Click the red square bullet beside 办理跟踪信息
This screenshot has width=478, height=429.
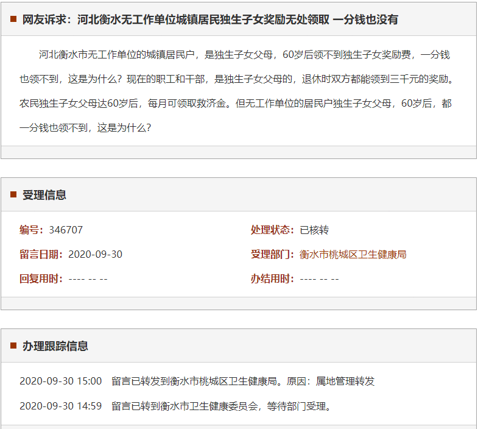pyautogui.click(x=13, y=346)
